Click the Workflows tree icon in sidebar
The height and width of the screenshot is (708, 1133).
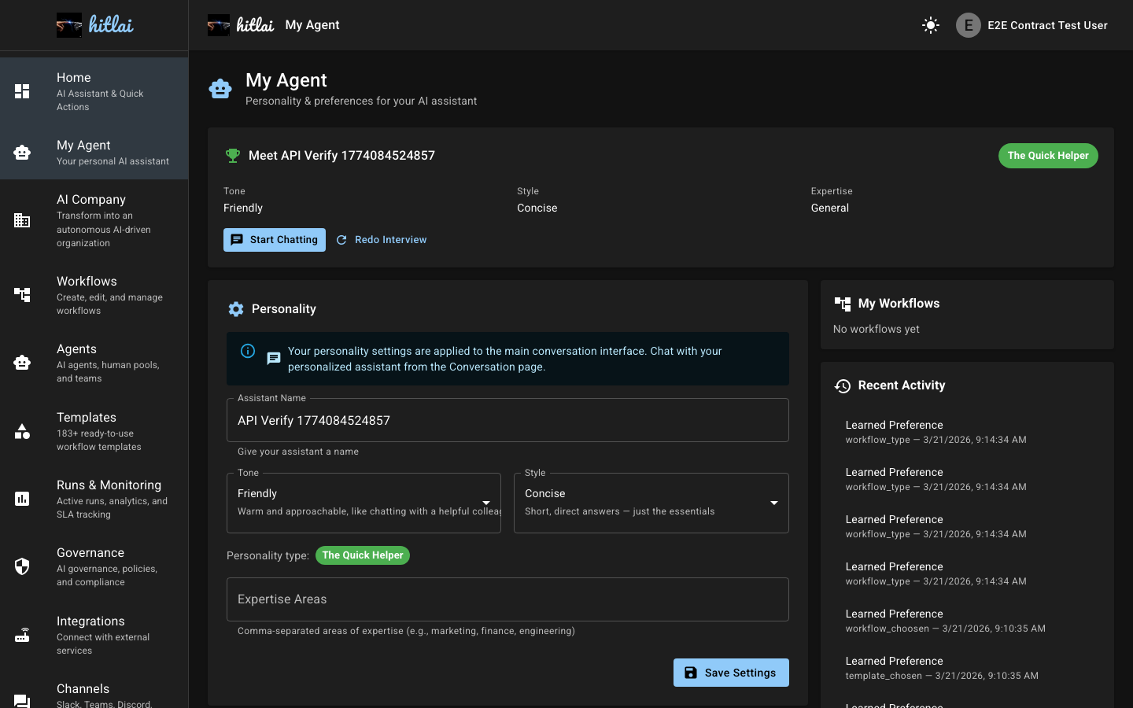pos(22,295)
